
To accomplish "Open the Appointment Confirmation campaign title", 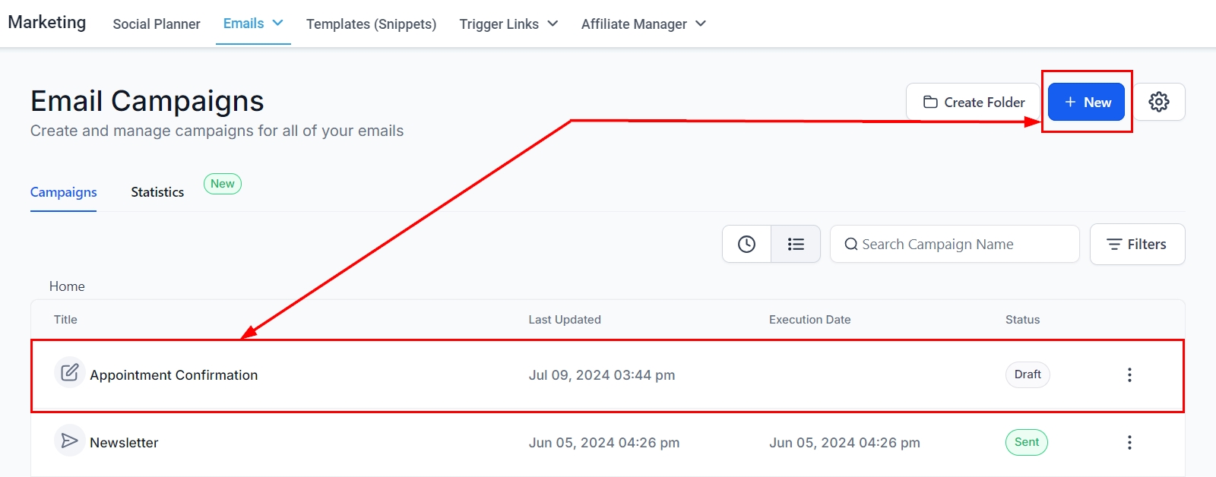I will tap(173, 375).
